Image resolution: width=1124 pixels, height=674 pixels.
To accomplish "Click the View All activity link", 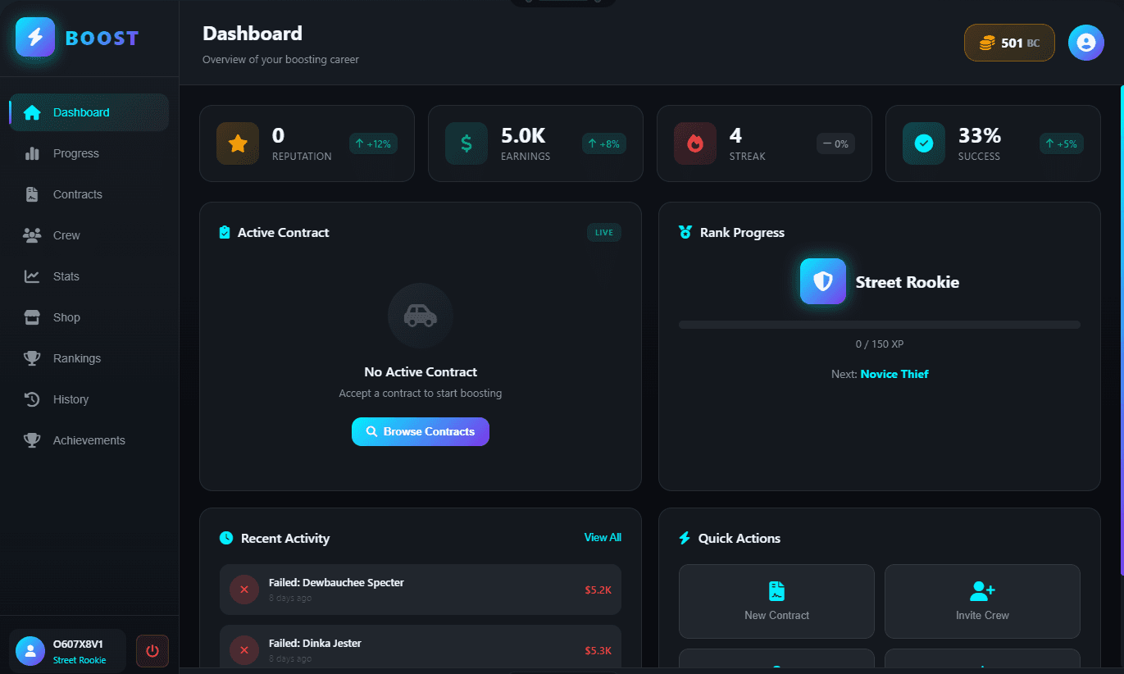I will [x=603, y=537].
